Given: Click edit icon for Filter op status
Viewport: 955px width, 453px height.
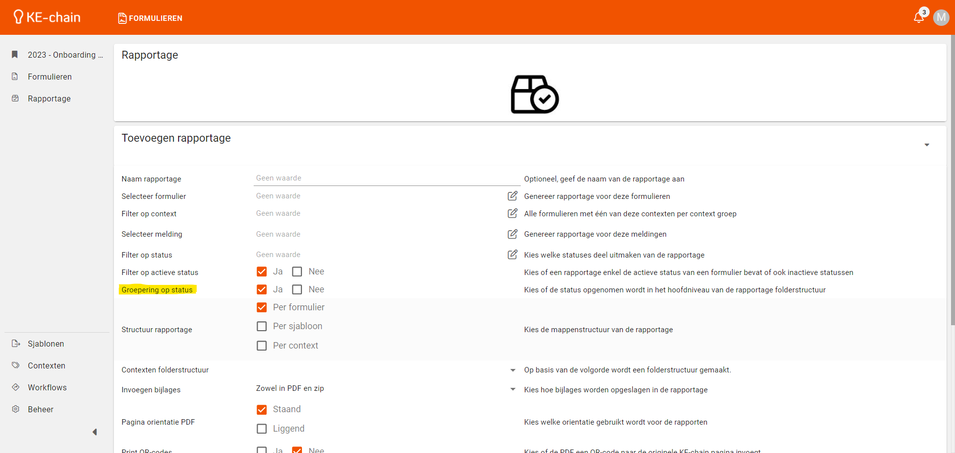Looking at the screenshot, I should (x=512, y=255).
